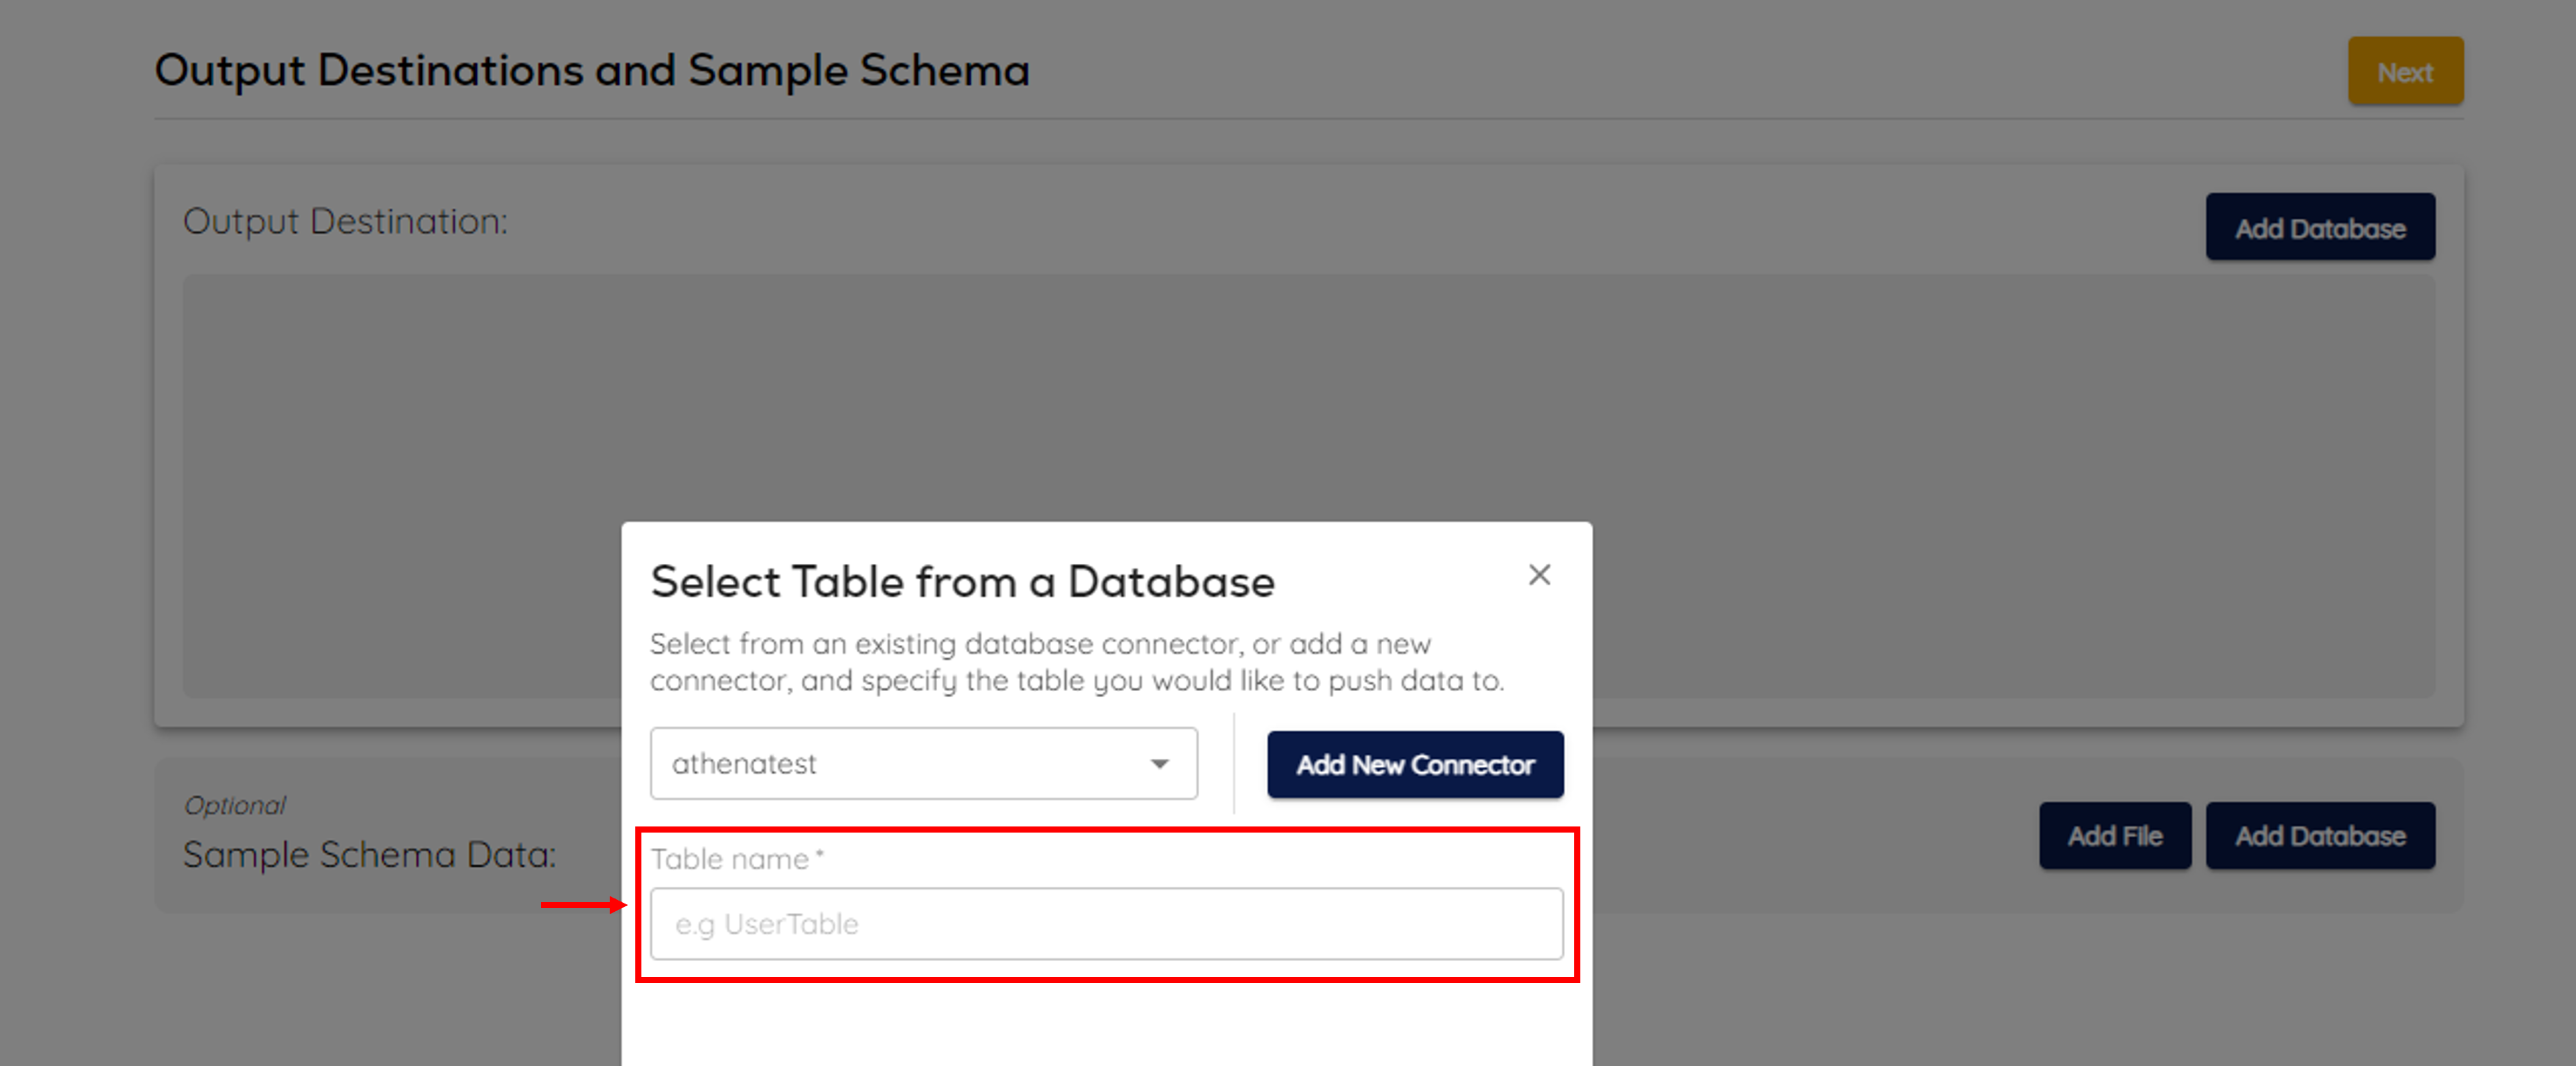The height and width of the screenshot is (1066, 2576).
Task: Expand the athenatest dropdown arrow
Action: [x=1159, y=764]
